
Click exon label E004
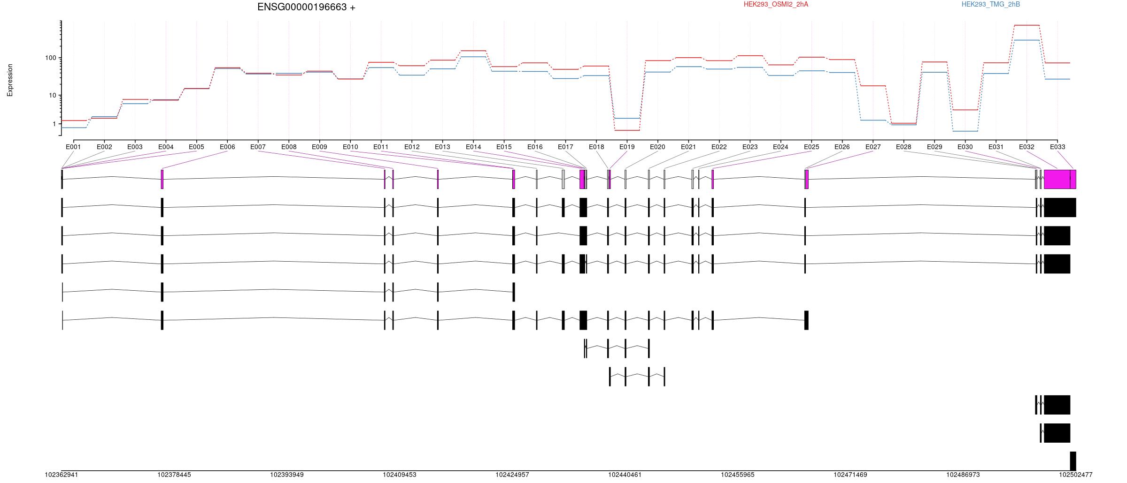click(166, 147)
